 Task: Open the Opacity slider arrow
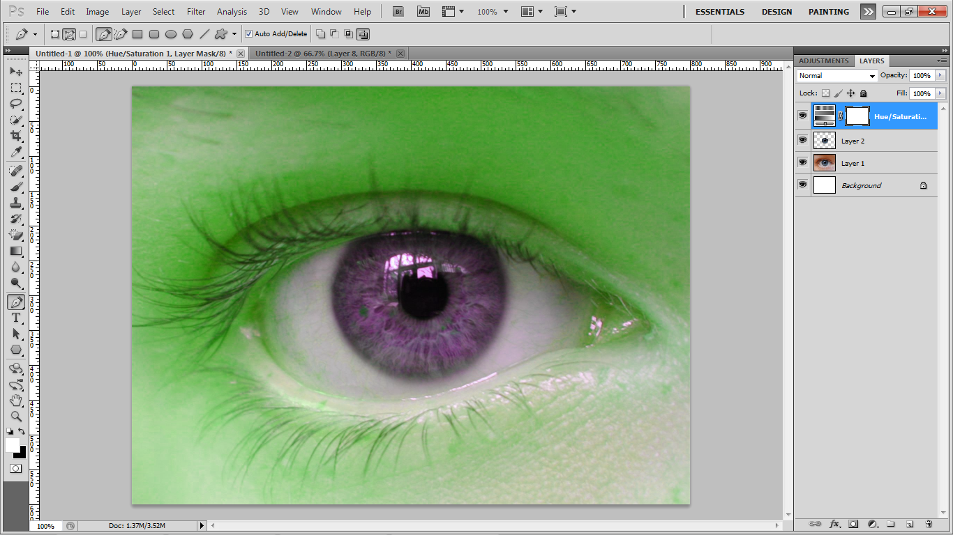coord(940,75)
